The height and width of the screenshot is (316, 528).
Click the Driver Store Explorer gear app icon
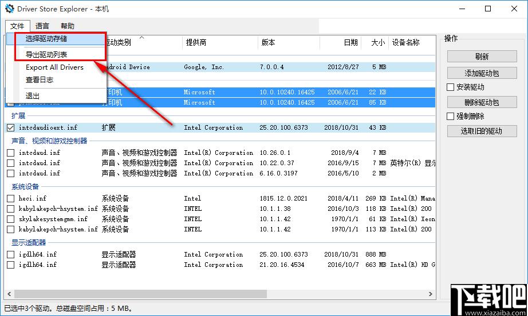[x=9, y=9]
